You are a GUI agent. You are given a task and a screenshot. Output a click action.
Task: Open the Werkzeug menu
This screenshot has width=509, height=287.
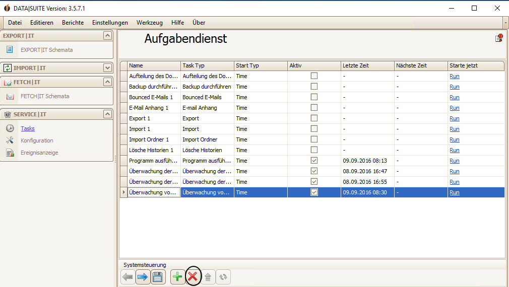(150, 23)
